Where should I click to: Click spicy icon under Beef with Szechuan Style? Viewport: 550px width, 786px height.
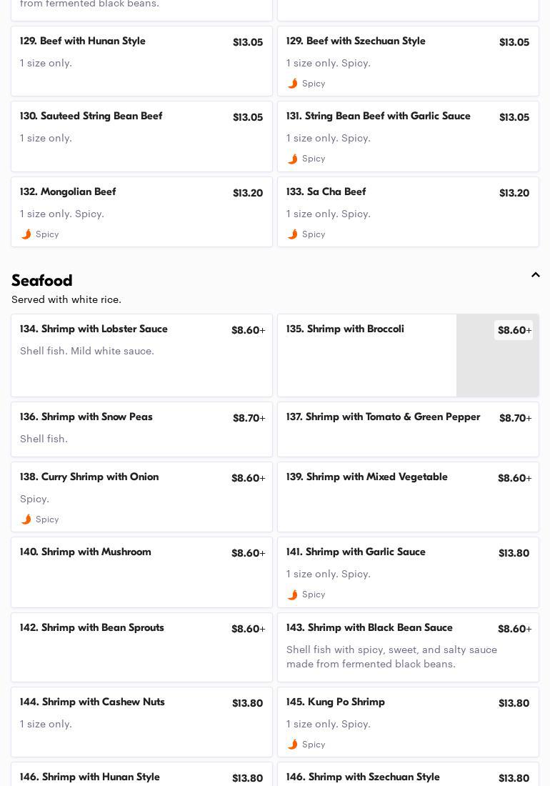pos(293,84)
